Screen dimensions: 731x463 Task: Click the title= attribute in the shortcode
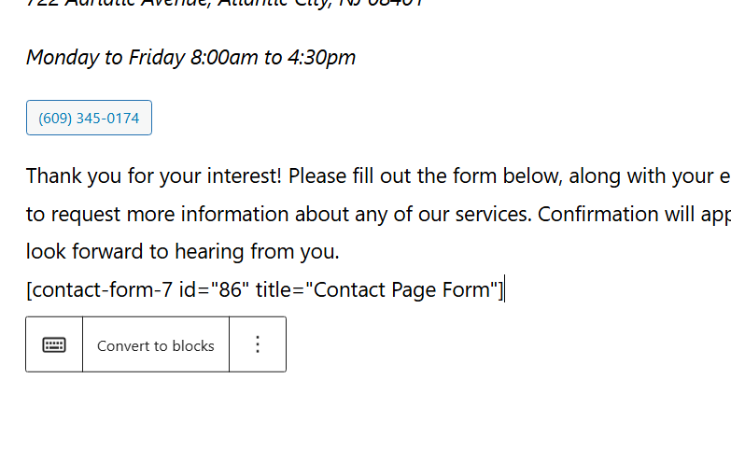click(280, 289)
